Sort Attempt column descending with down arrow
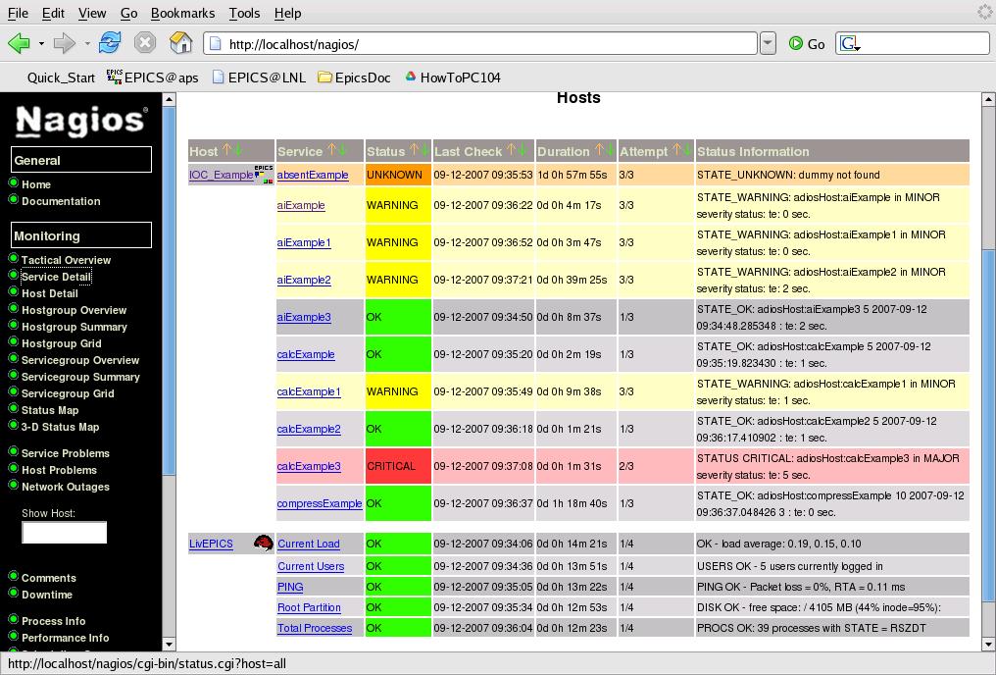Image resolution: width=996 pixels, height=675 pixels. (x=687, y=150)
